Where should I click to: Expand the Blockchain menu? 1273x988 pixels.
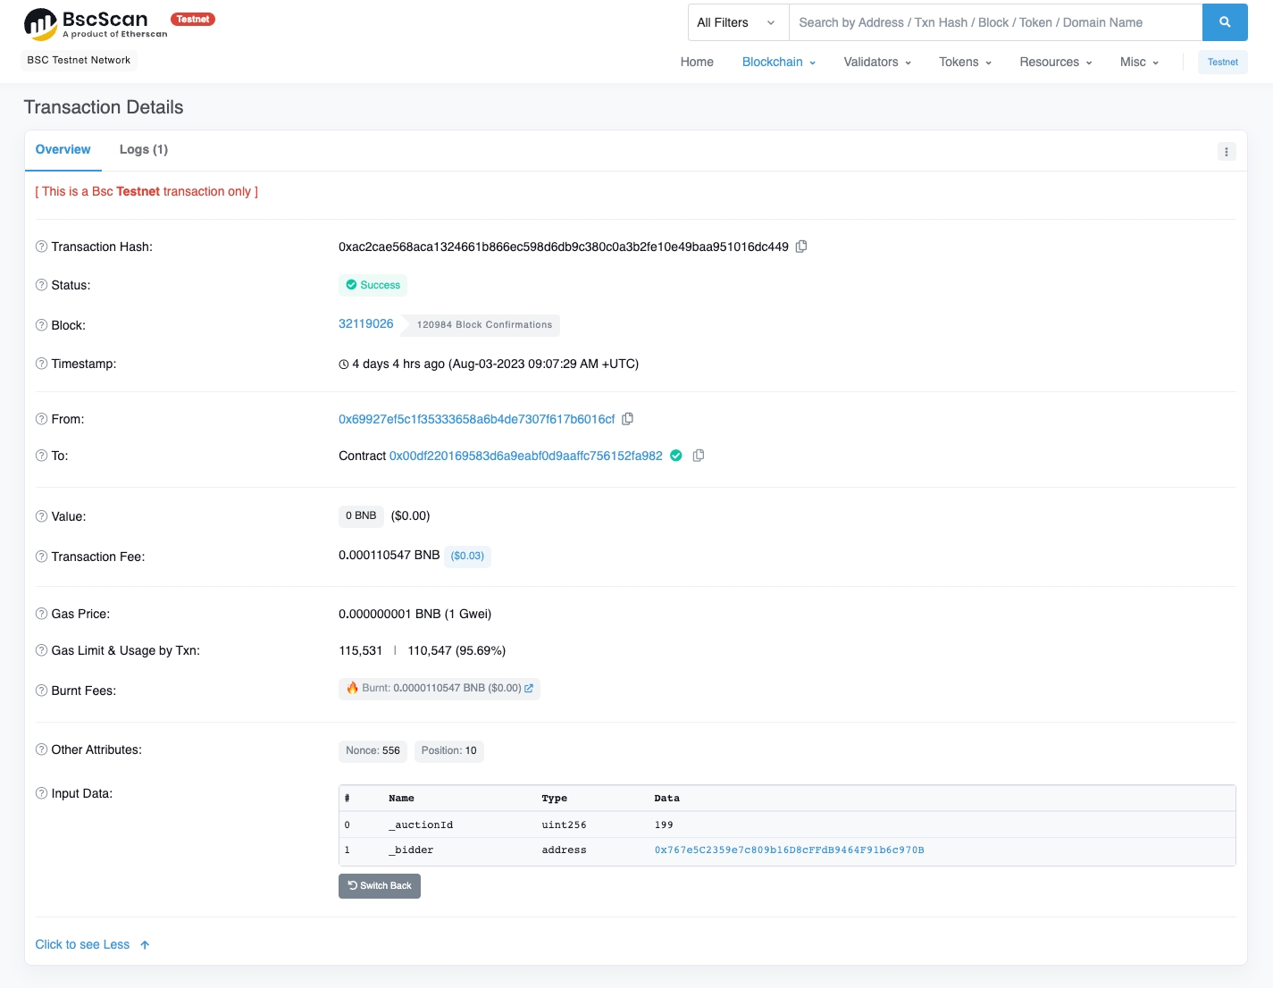click(778, 62)
